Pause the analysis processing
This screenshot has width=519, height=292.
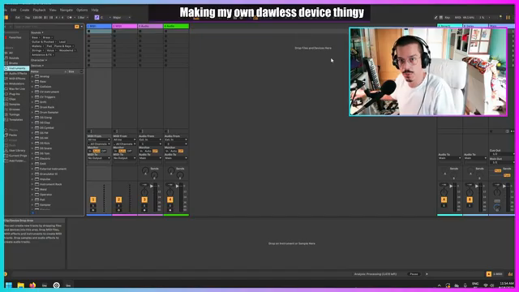point(414,274)
